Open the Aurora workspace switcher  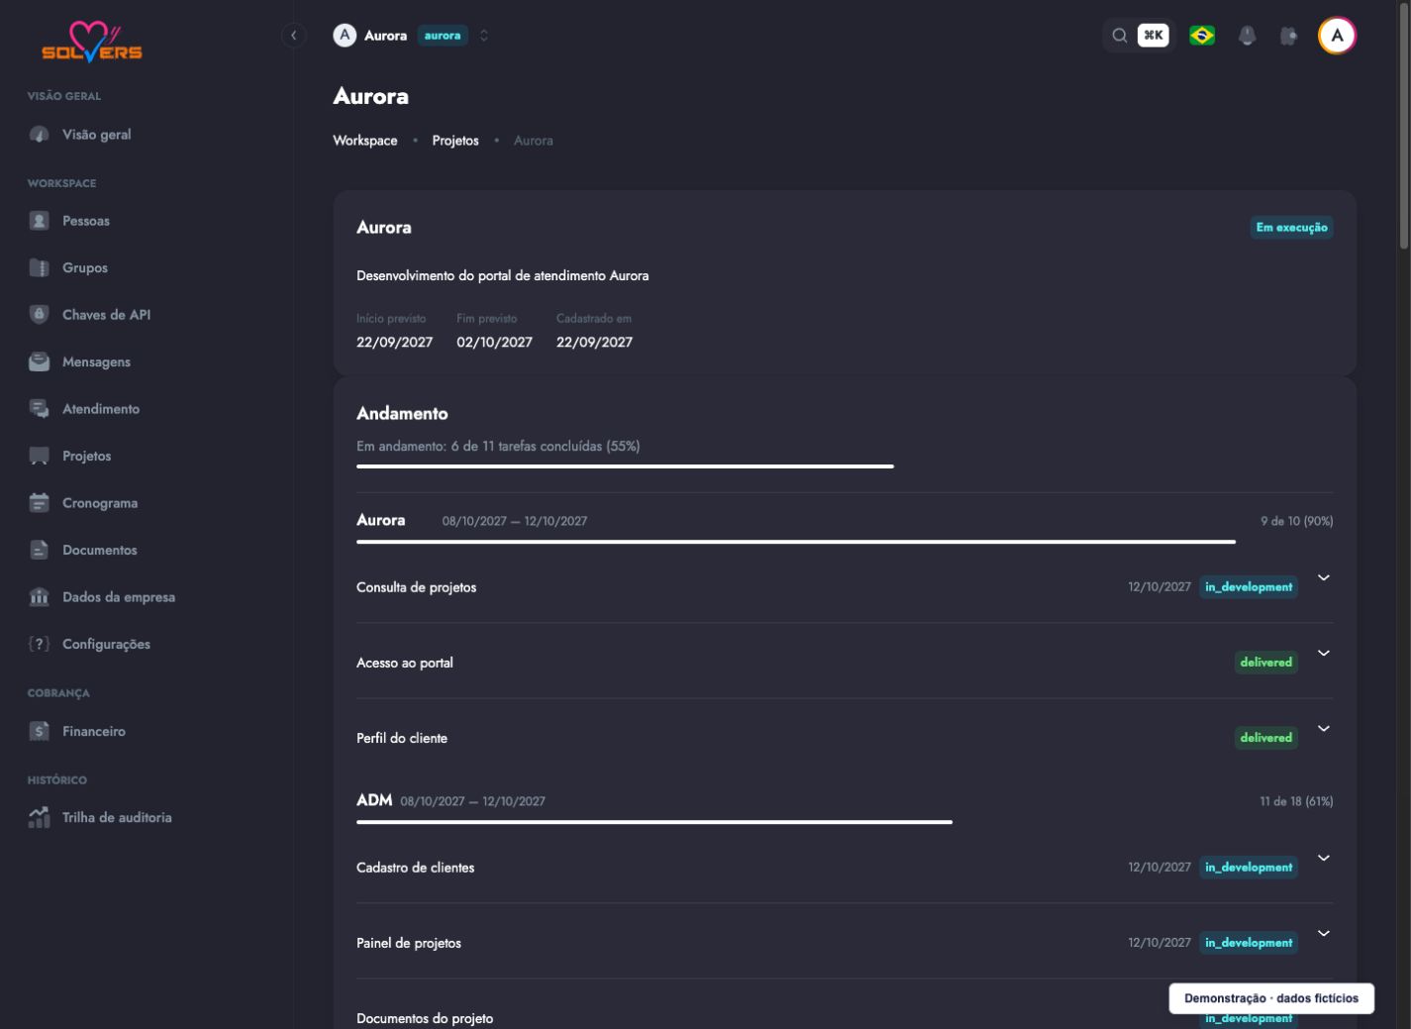click(x=412, y=36)
